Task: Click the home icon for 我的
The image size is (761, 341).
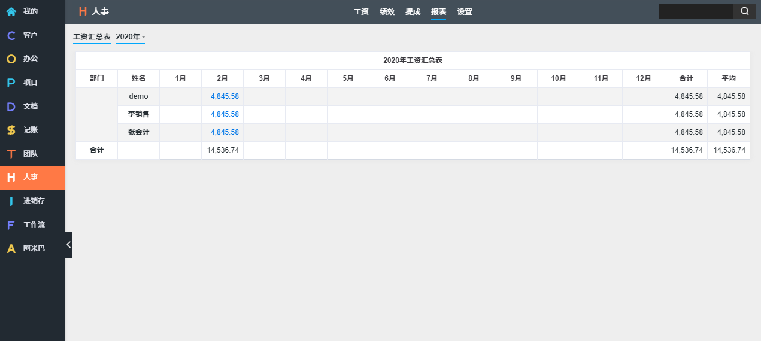Action: [11, 11]
